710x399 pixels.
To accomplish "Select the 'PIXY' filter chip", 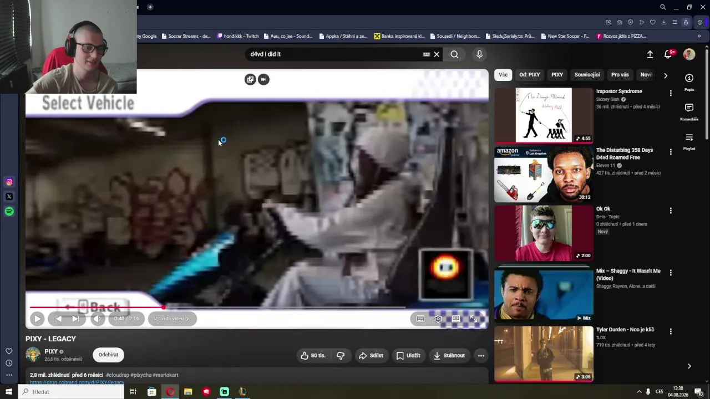I will coord(557,75).
